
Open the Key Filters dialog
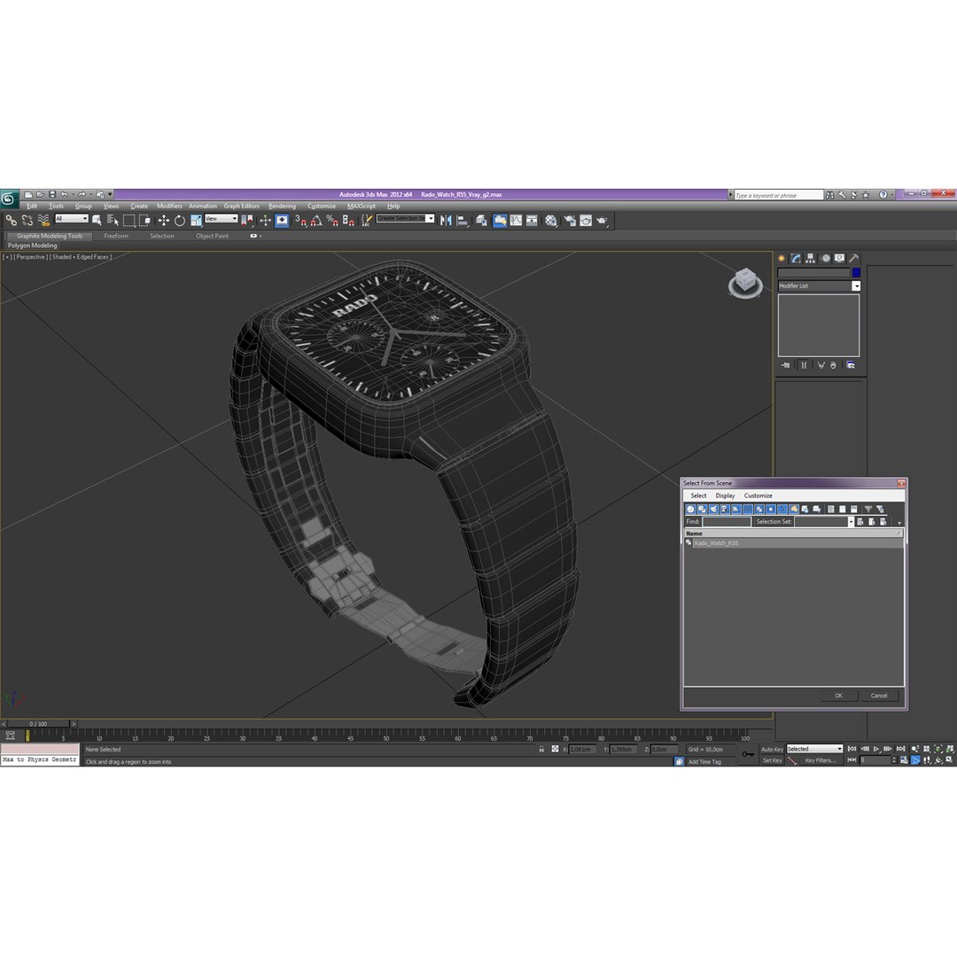tap(821, 760)
